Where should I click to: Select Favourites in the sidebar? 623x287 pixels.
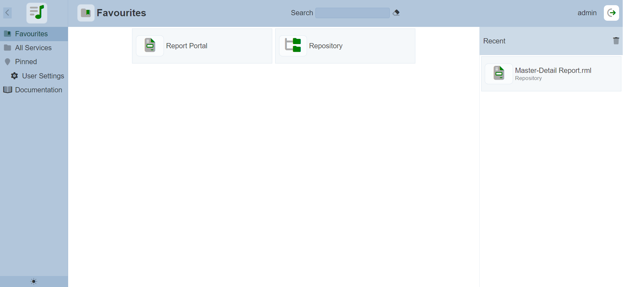tap(31, 34)
